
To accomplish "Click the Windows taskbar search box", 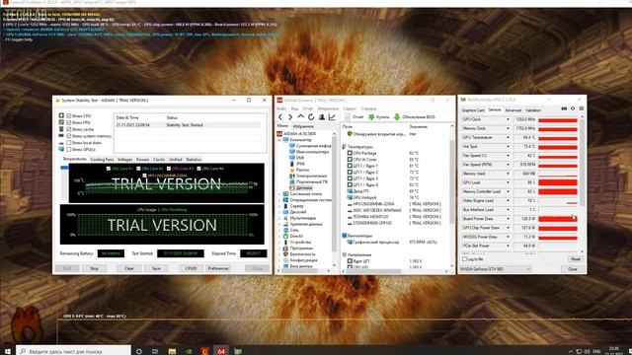I will (x=74, y=351).
